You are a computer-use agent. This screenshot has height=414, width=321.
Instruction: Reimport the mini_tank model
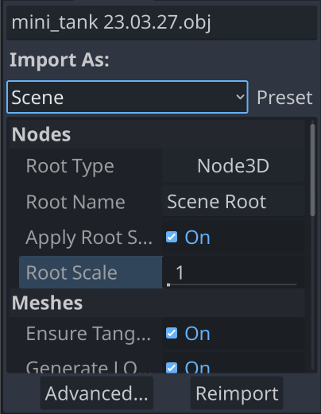(237, 393)
